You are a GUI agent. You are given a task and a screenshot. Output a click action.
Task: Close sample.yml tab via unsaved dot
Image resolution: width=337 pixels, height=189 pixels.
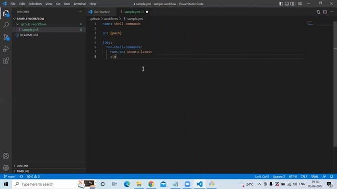click(x=147, y=12)
